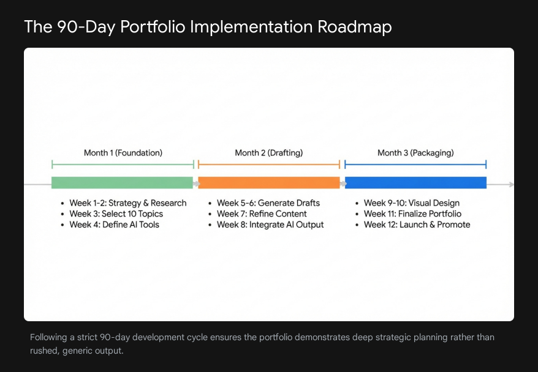Click the green bracket above Month 1 bar
Screen dimensions: 538x372
[123, 164]
